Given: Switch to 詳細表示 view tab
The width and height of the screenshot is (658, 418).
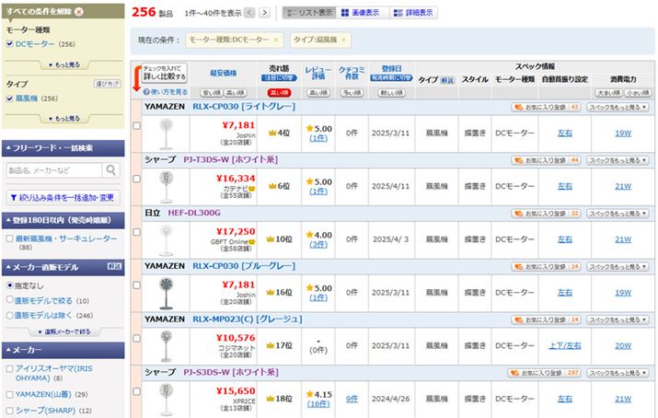Looking at the screenshot, I should coord(414,13).
